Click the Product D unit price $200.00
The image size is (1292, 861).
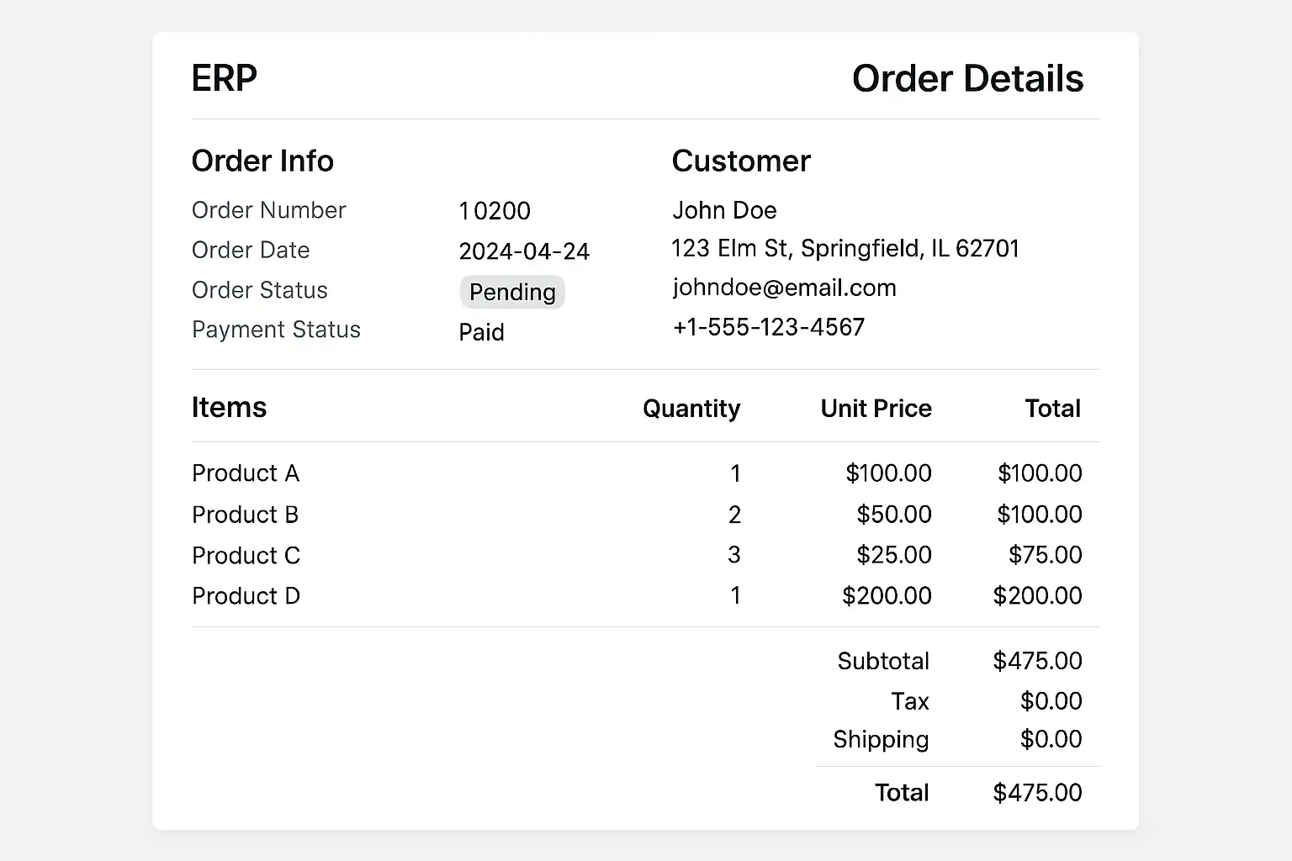[887, 596]
